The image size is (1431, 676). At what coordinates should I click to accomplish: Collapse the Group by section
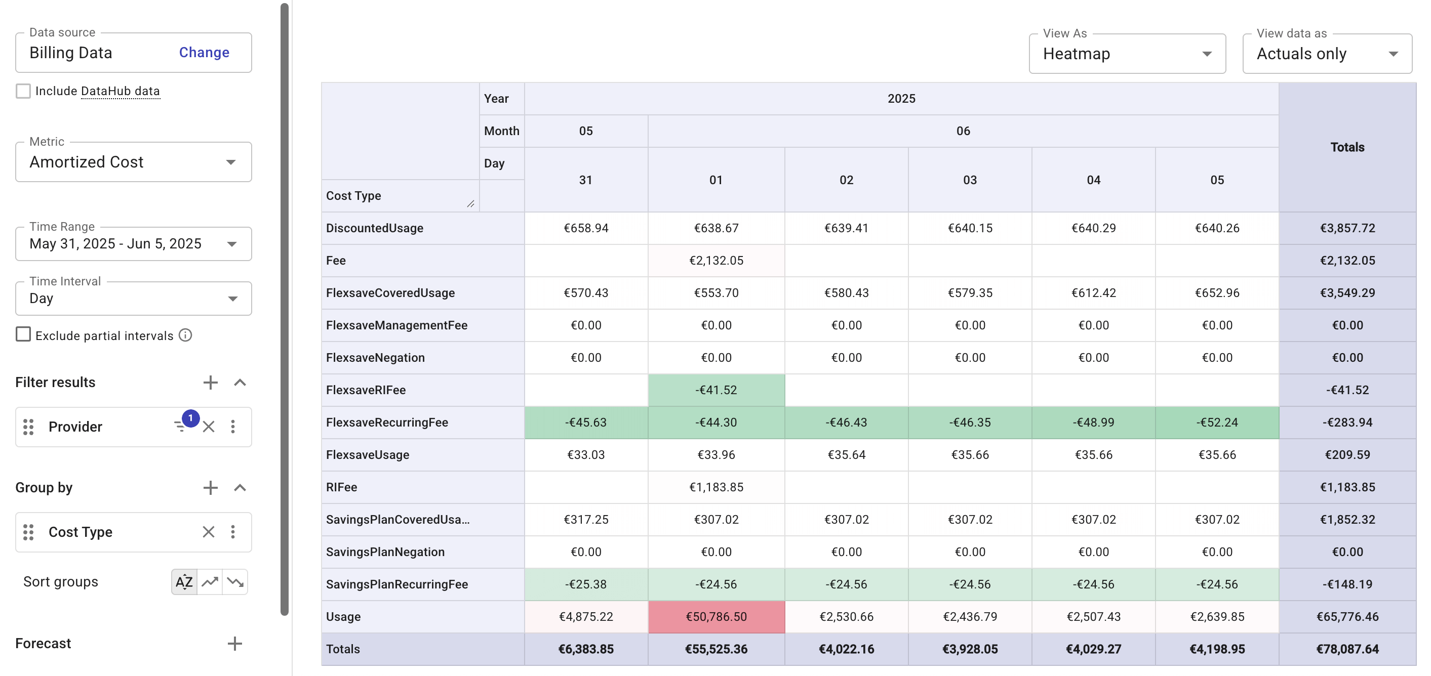[240, 488]
